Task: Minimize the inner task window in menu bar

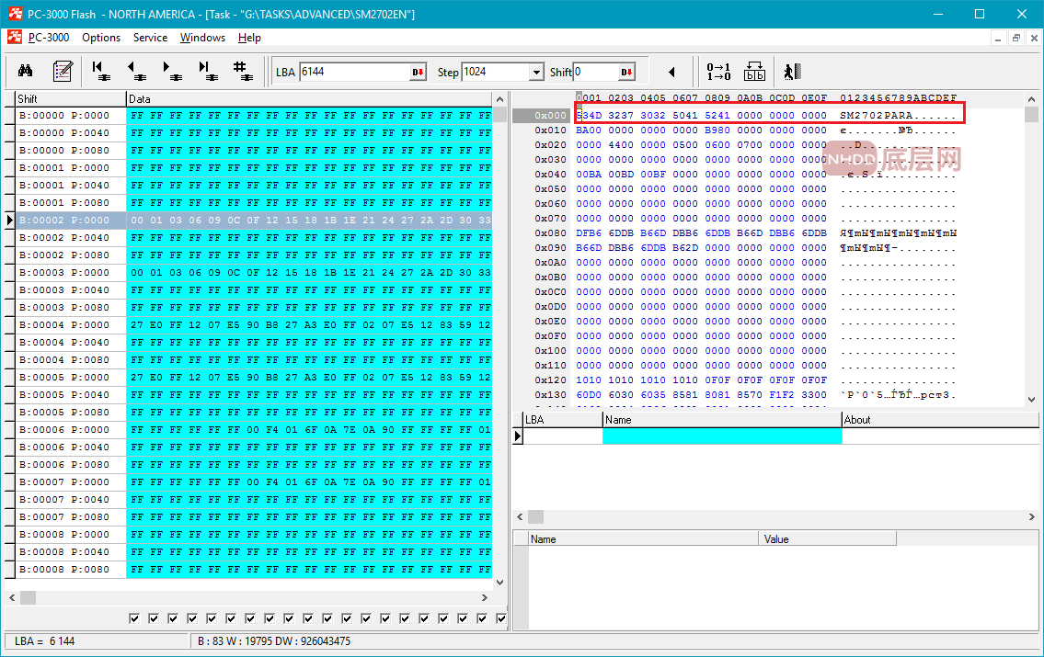Action: pos(997,38)
